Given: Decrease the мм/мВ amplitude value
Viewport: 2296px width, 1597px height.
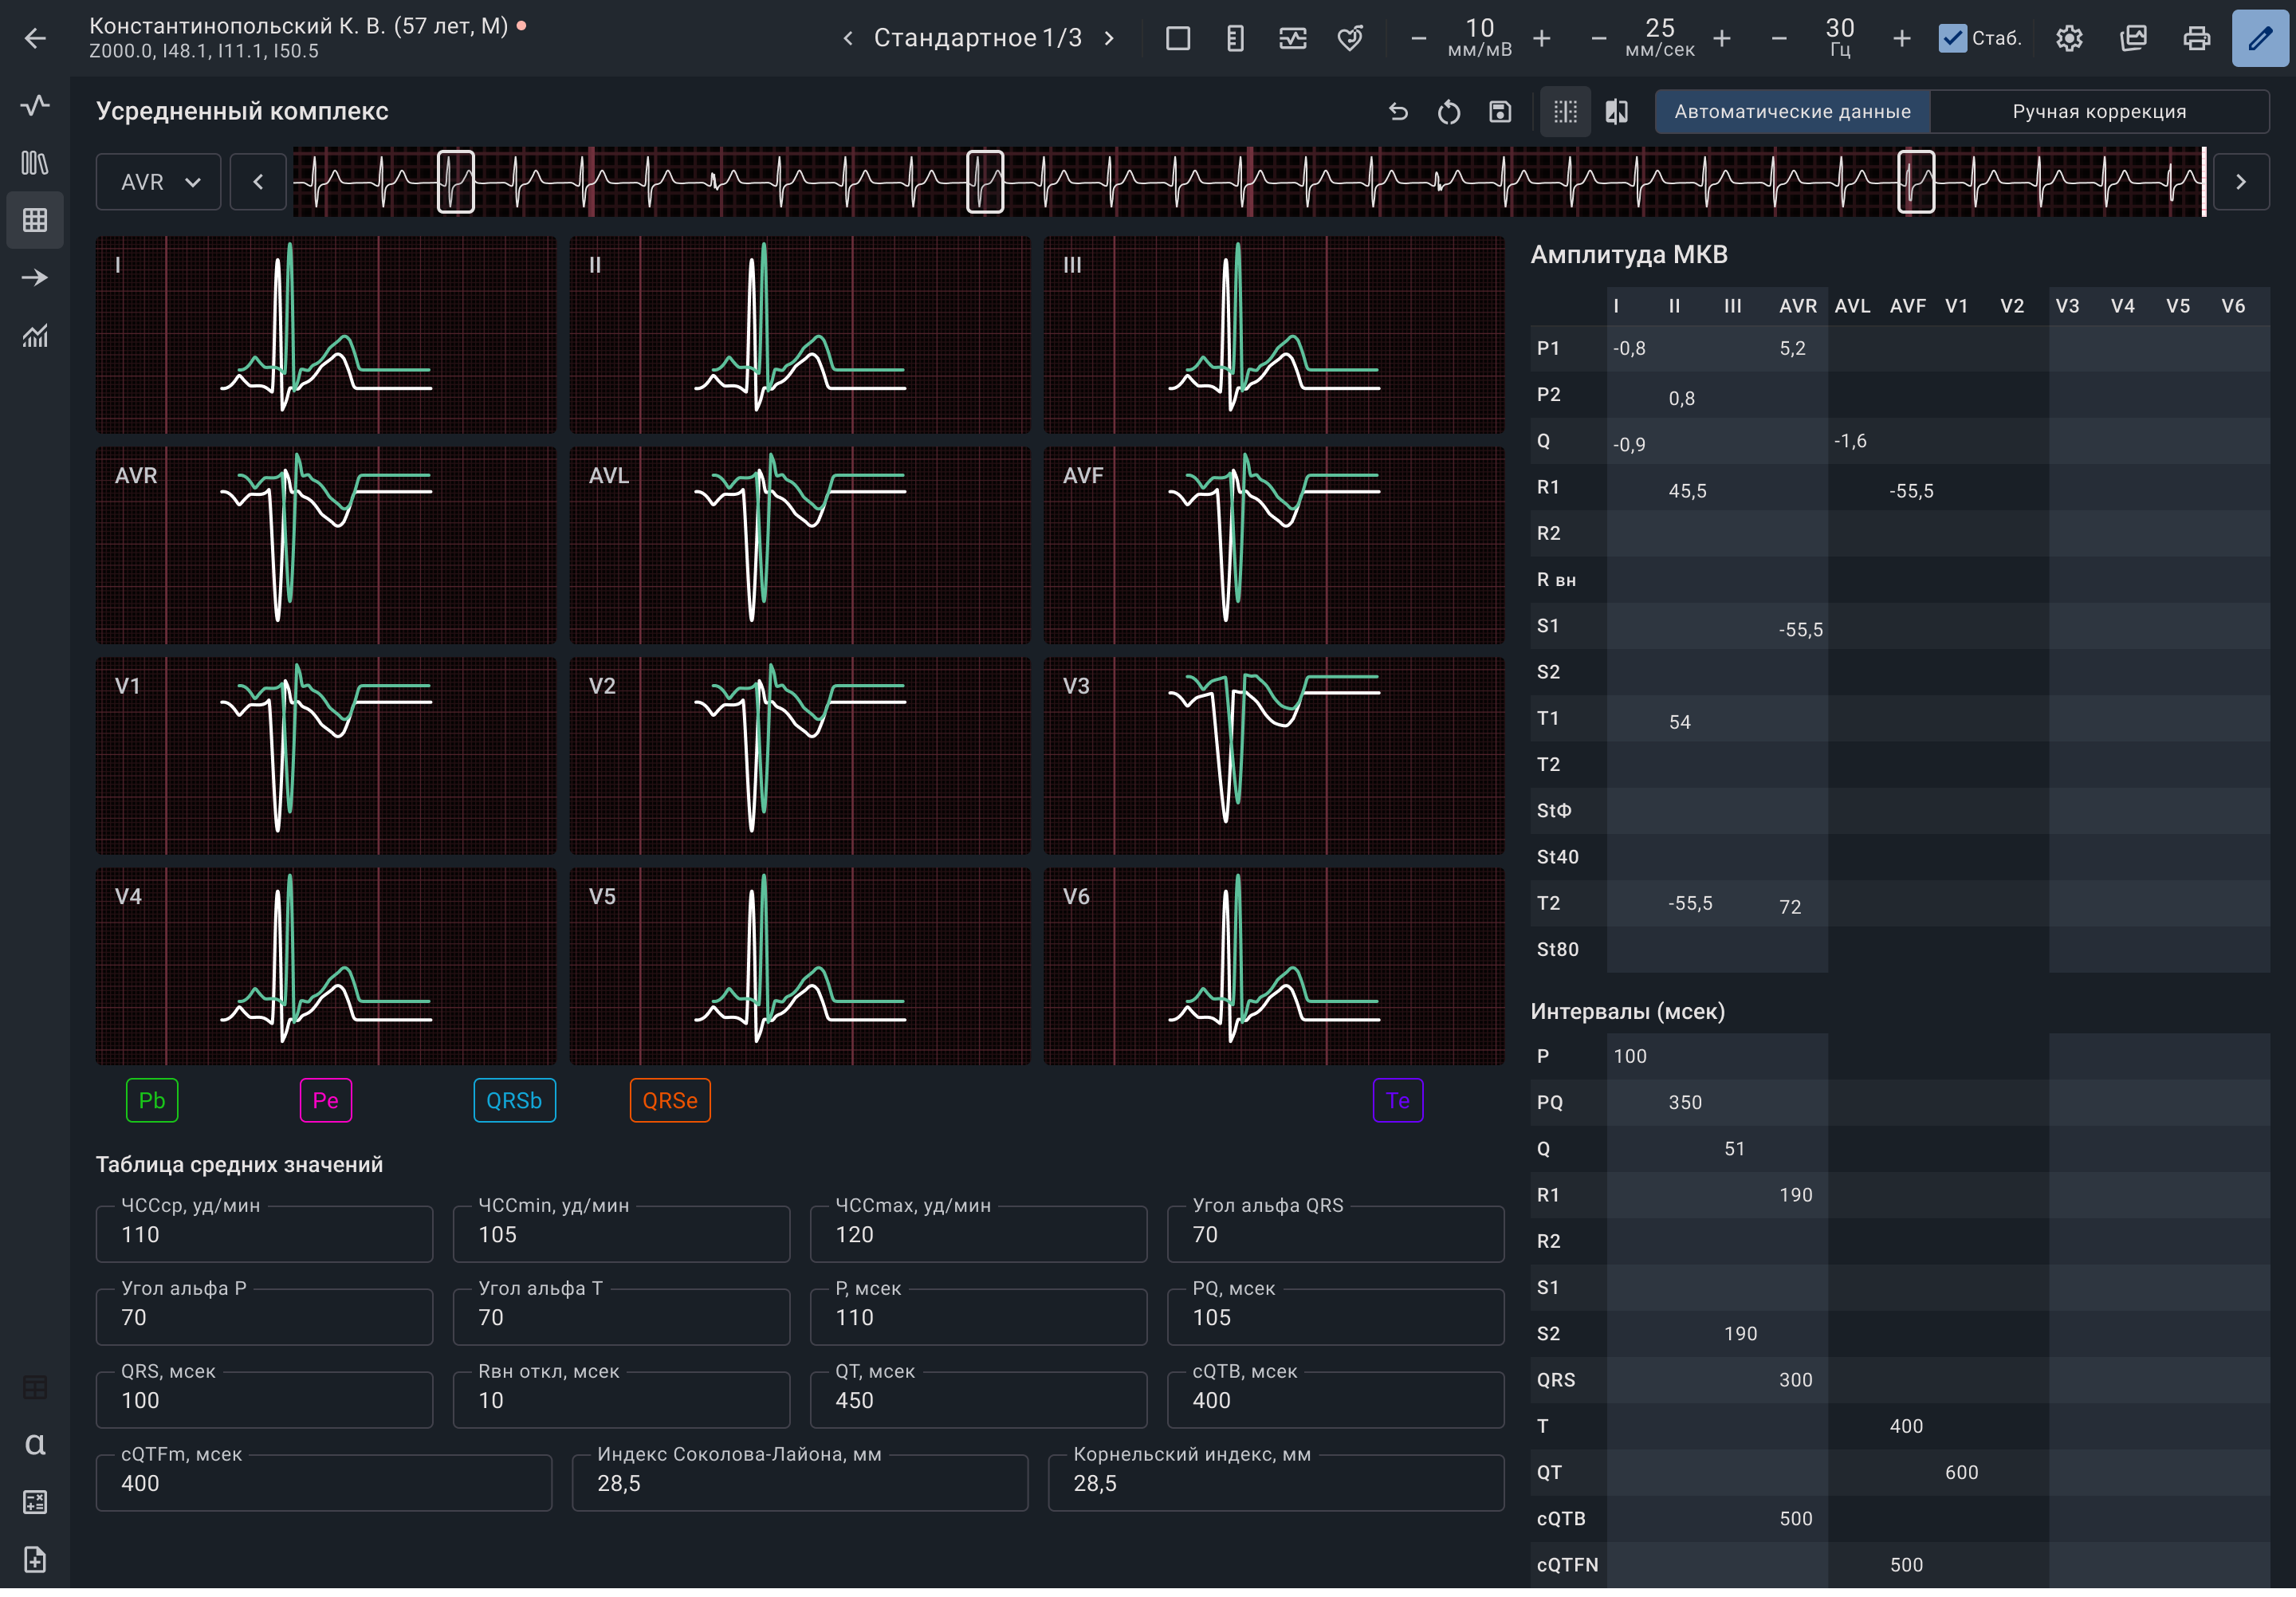Looking at the screenshot, I should pyautogui.click(x=1418, y=39).
